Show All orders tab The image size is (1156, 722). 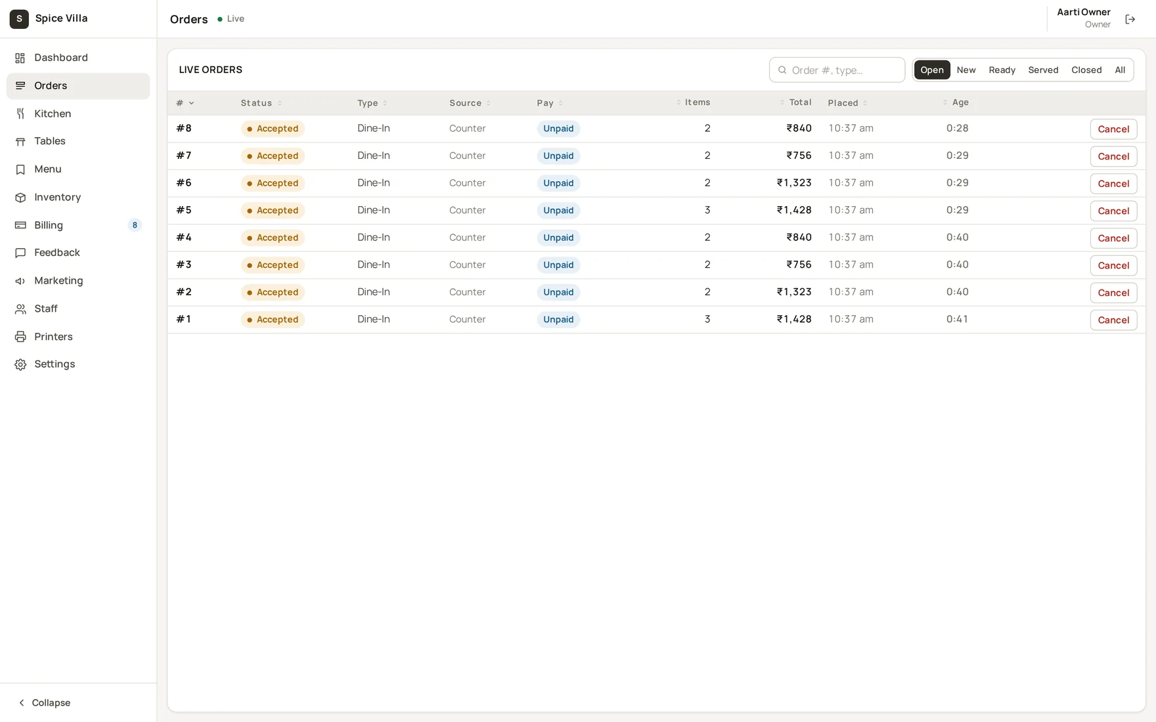pyautogui.click(x=1120, y=70)
